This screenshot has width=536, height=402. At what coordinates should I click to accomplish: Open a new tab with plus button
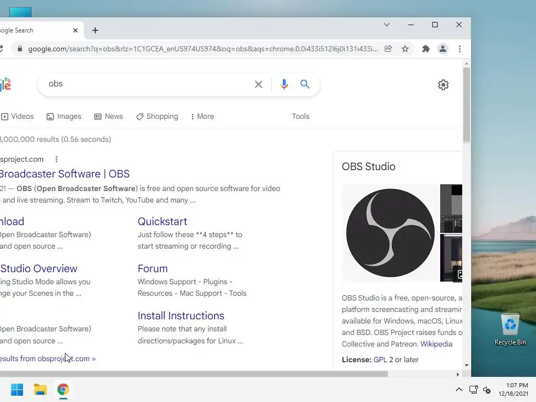pos(95,30)
